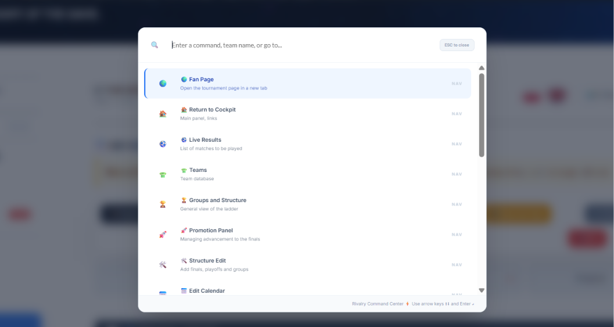Screen dimensions: 614x327
Task: Click the soccer ball Live Results icon
Action: [163, 143]
